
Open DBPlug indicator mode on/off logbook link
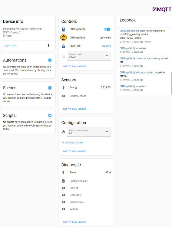tap(136, 31)
